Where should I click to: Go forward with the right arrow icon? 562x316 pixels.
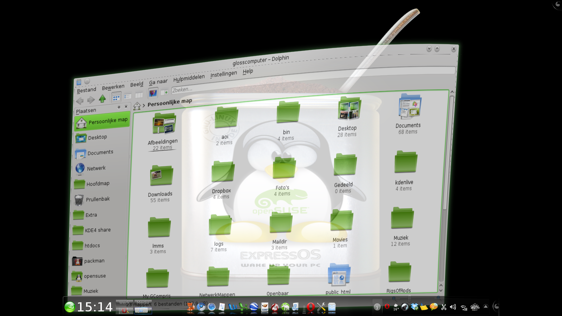[91, 100]
